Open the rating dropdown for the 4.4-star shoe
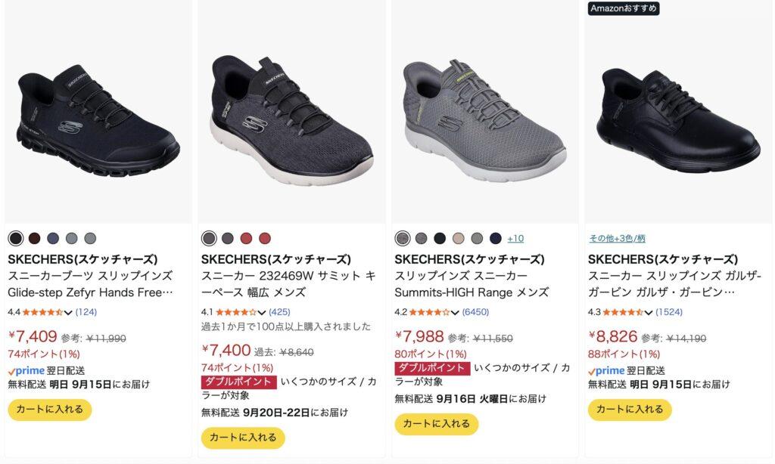The height and width of the screenshot is (464, 775). (x=68, y=312)
